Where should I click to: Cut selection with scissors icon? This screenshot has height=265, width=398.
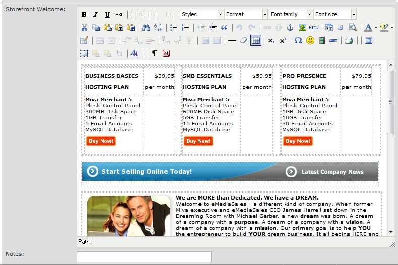click(x=84, y=27)
